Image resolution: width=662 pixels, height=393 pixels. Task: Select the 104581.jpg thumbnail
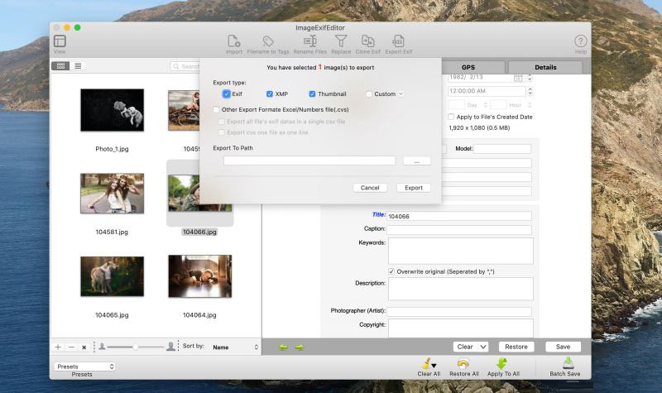coord(112,194)
